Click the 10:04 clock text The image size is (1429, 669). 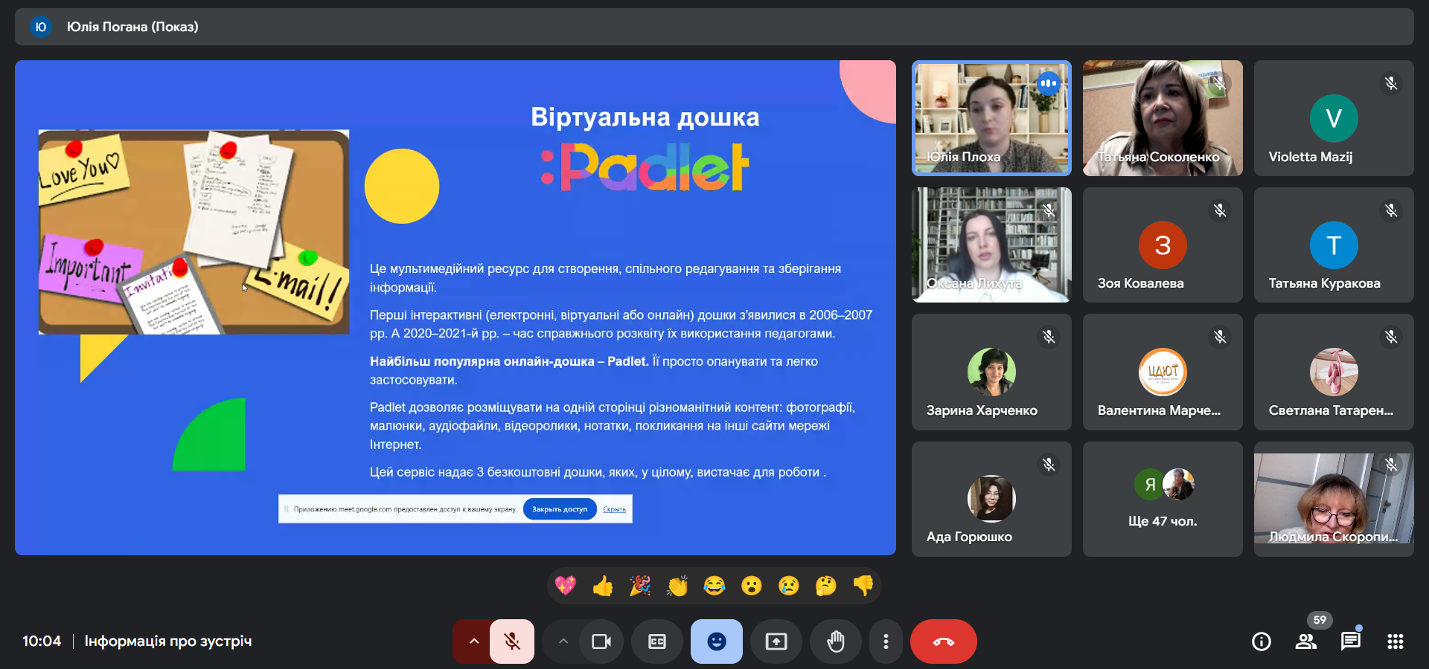[42, 641]
